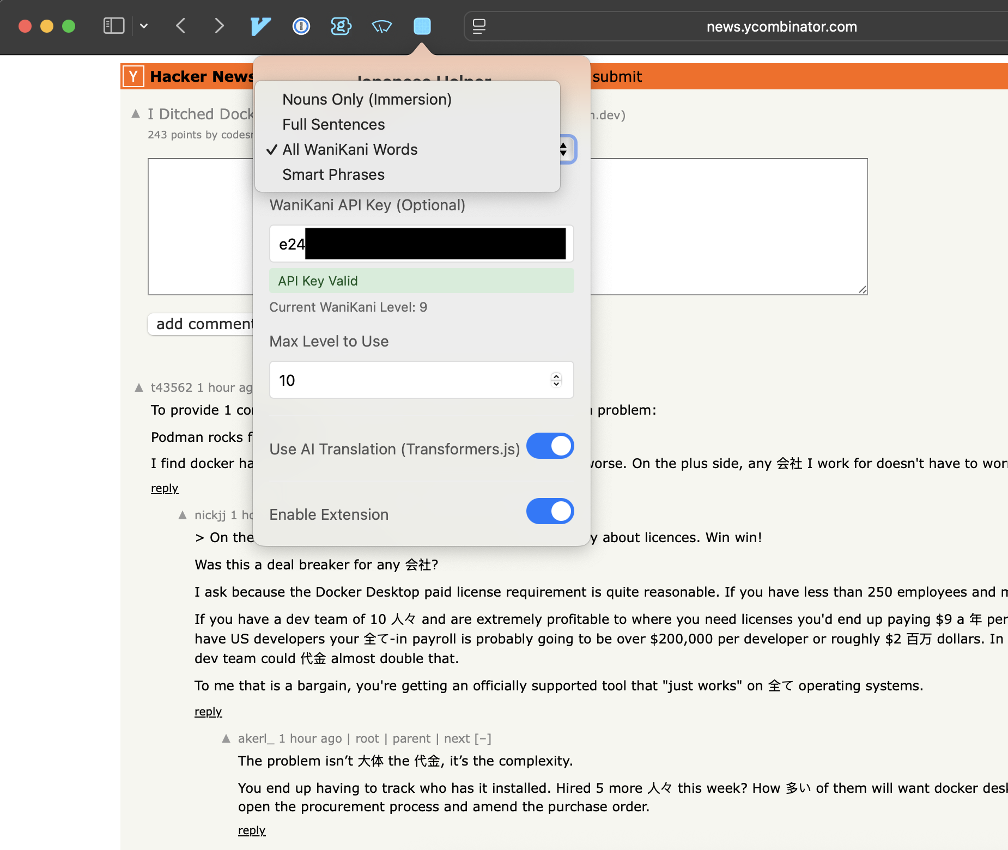Click the reader page icon in address bar
1008x850 pixels.
(479, 26)
